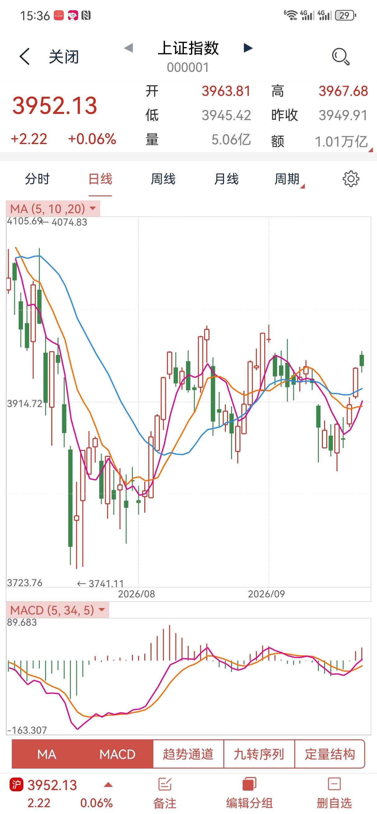Tap the Wi-Fi signal icon
377x814 pixels.
(290, 15)
